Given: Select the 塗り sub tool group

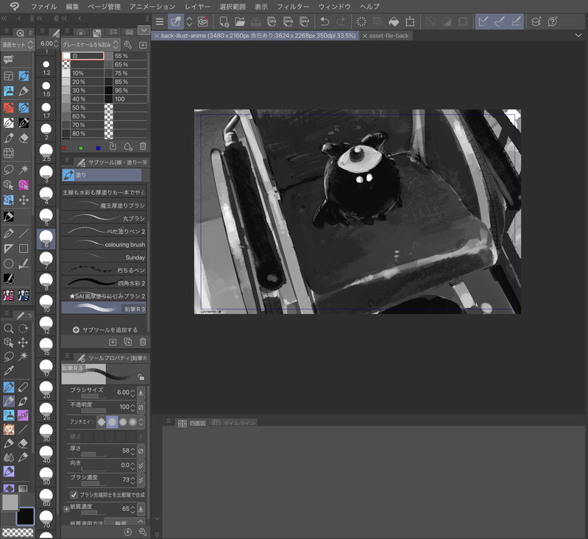Looking at the screenshot, I should coord(102,175).
